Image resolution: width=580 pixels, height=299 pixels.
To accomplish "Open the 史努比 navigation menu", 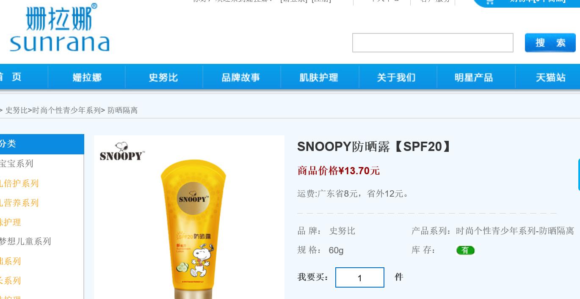I will click(163, 77).
